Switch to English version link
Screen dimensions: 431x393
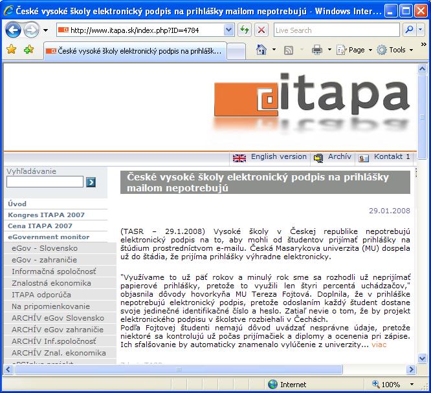(x=279, y=156)
